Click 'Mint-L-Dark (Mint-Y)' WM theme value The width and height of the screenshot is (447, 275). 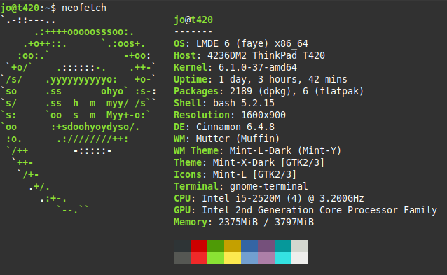pyautogui.click(x=286, y=150)
